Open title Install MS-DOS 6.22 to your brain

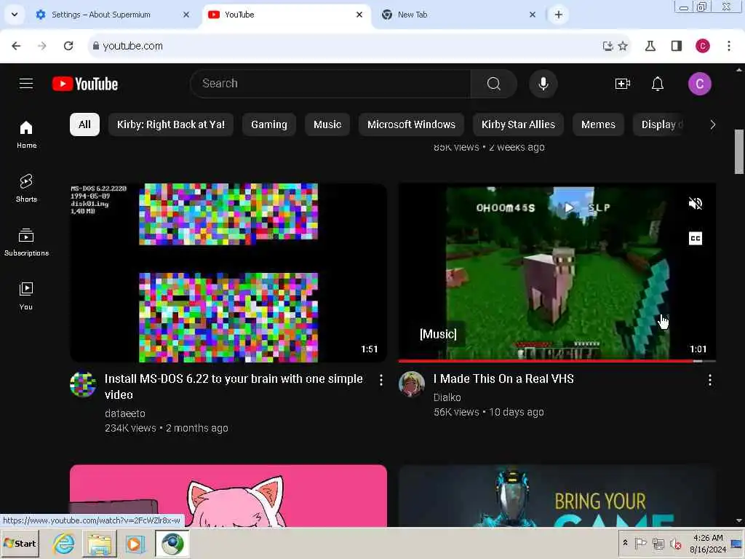pyautogui.click(x=234, y=386)
